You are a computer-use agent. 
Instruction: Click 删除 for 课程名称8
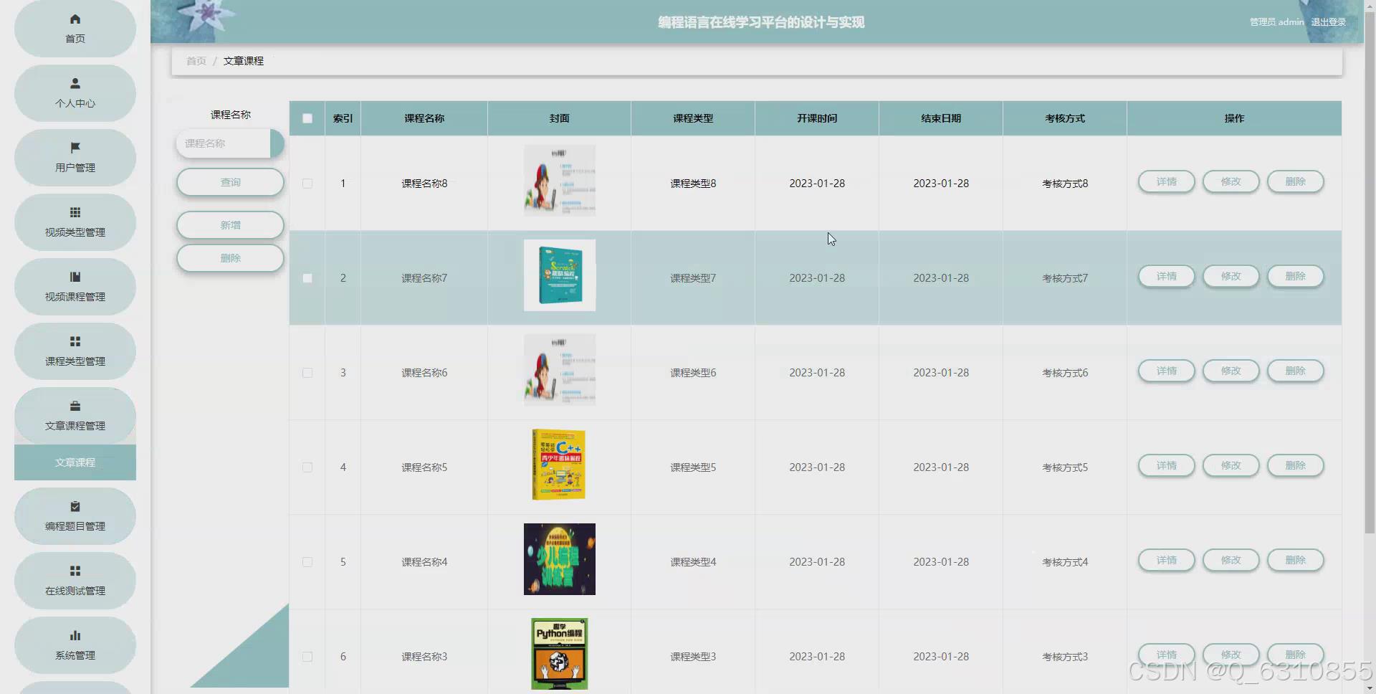1295,181
